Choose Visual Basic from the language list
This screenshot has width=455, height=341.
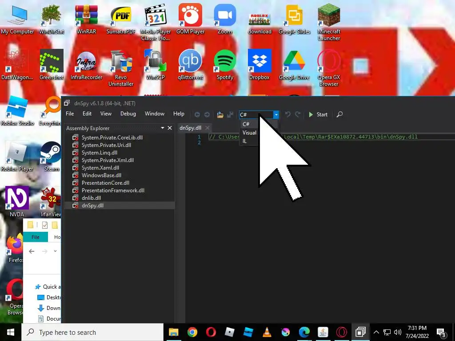tap(250, 132)
